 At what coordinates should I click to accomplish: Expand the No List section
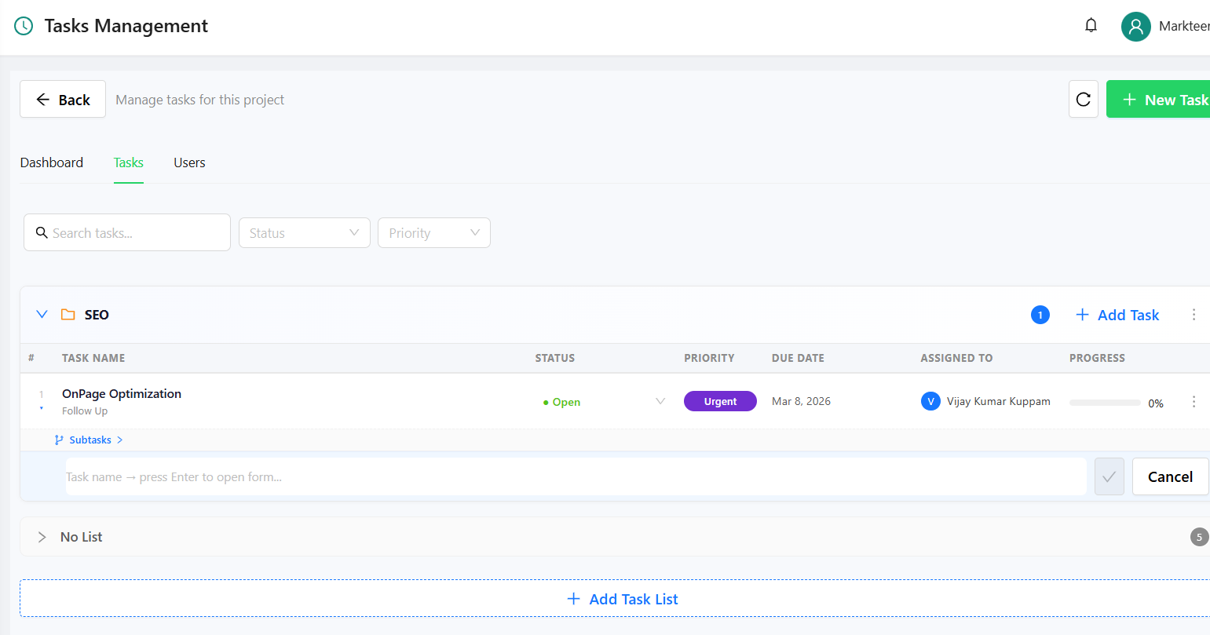click(x=42, y=537)
